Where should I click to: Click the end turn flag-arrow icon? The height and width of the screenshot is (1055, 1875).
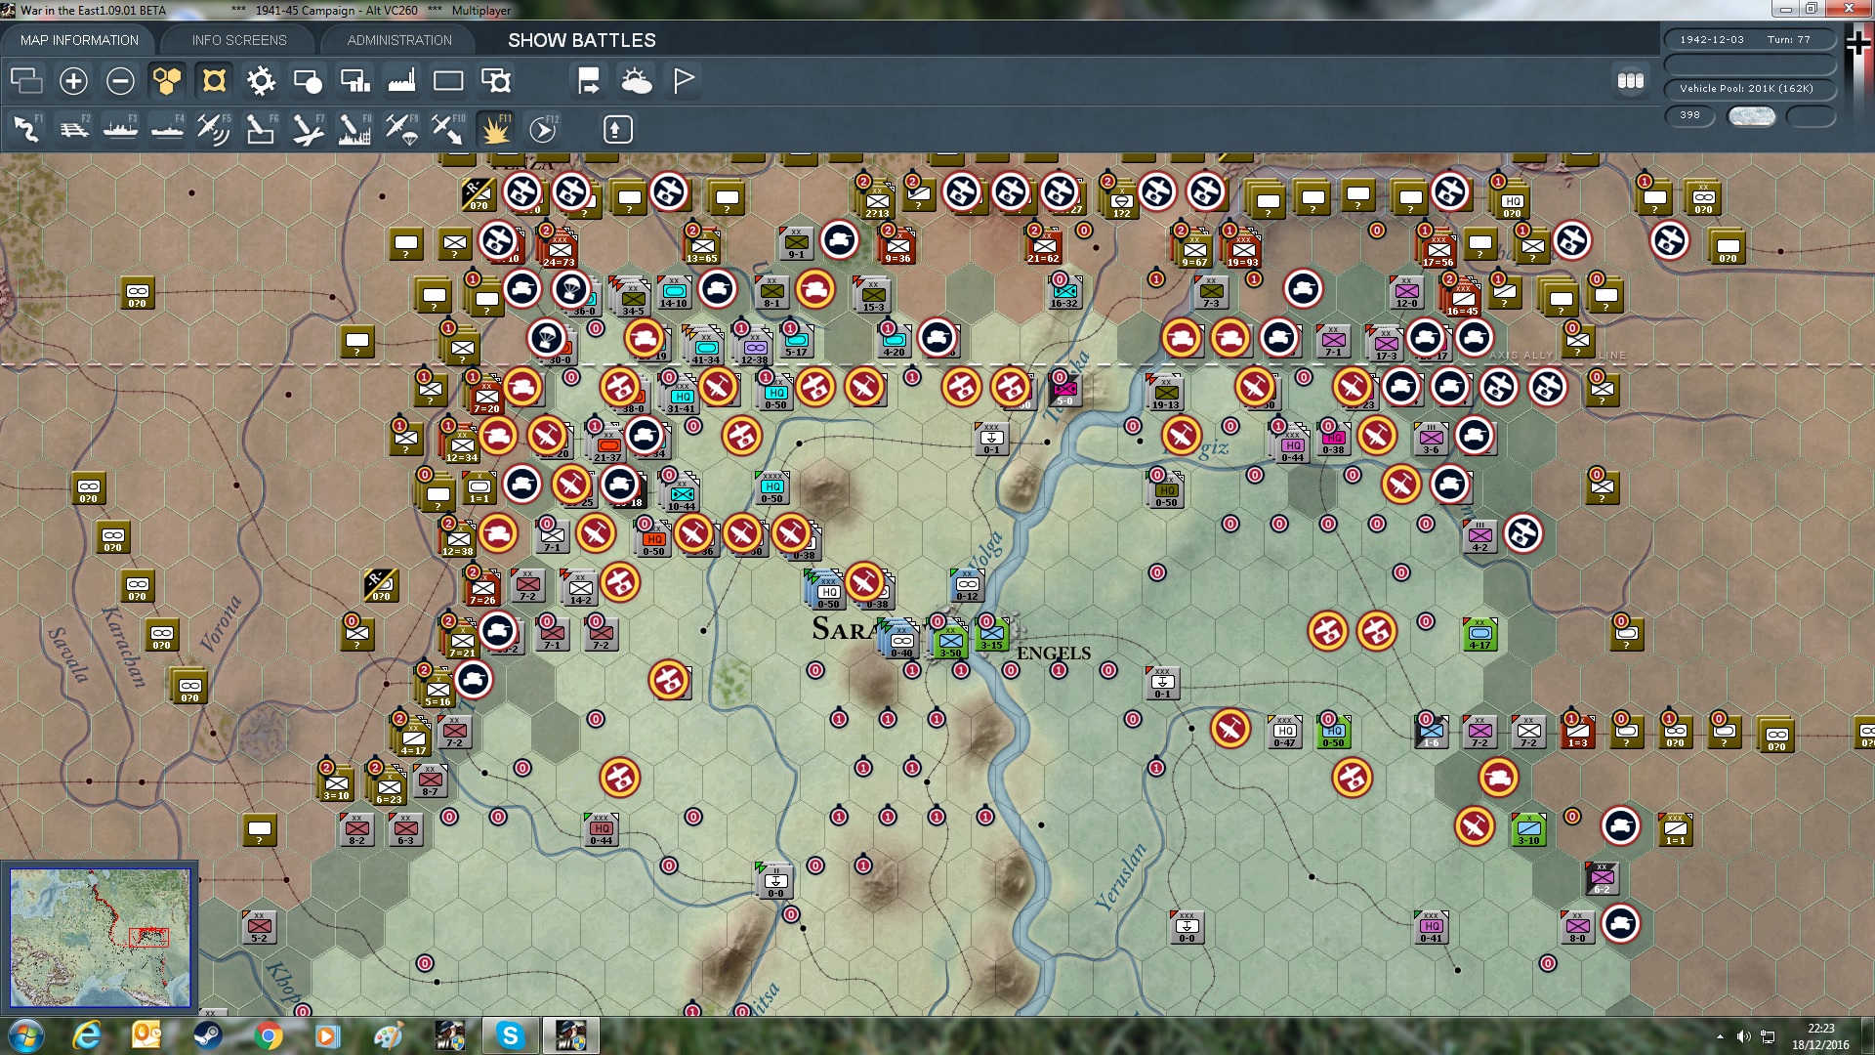click(x=589, y=81)
